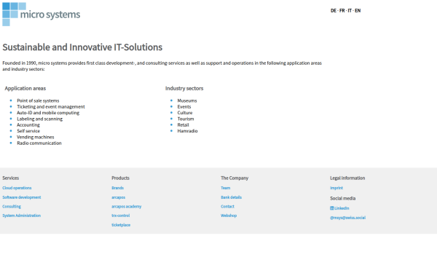
Task: Click 'Labeling and scanning' list item
Action: coord(39,119)
